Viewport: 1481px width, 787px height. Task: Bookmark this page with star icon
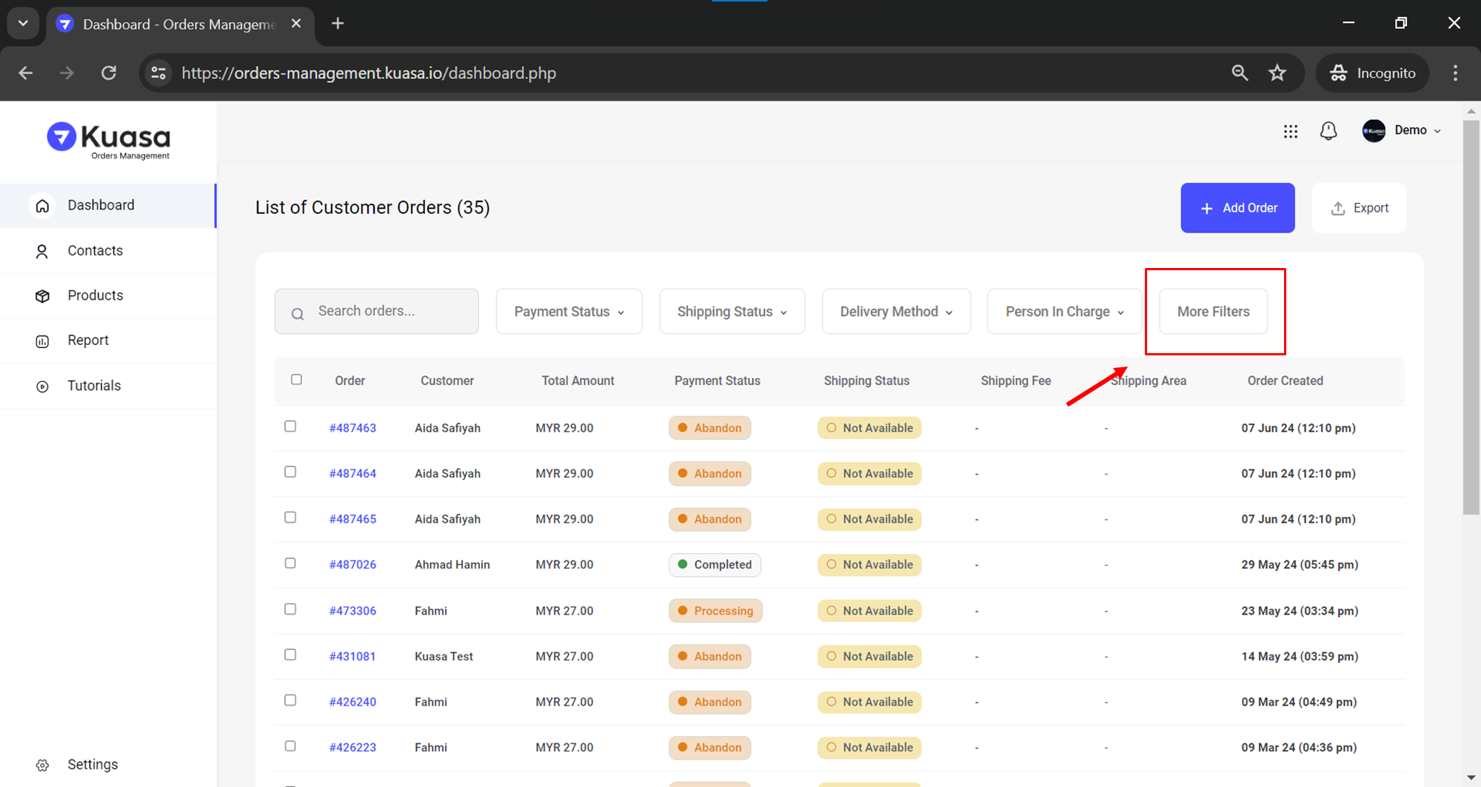(x=1277, y=73)
